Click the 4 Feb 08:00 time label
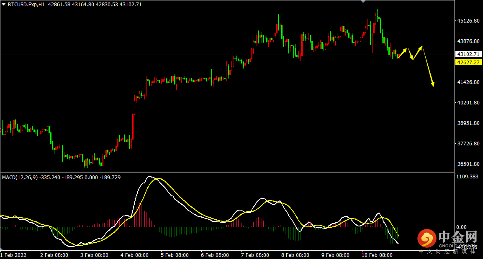The height and width of the screenshot is (259, 483). (x=135, y=255)
